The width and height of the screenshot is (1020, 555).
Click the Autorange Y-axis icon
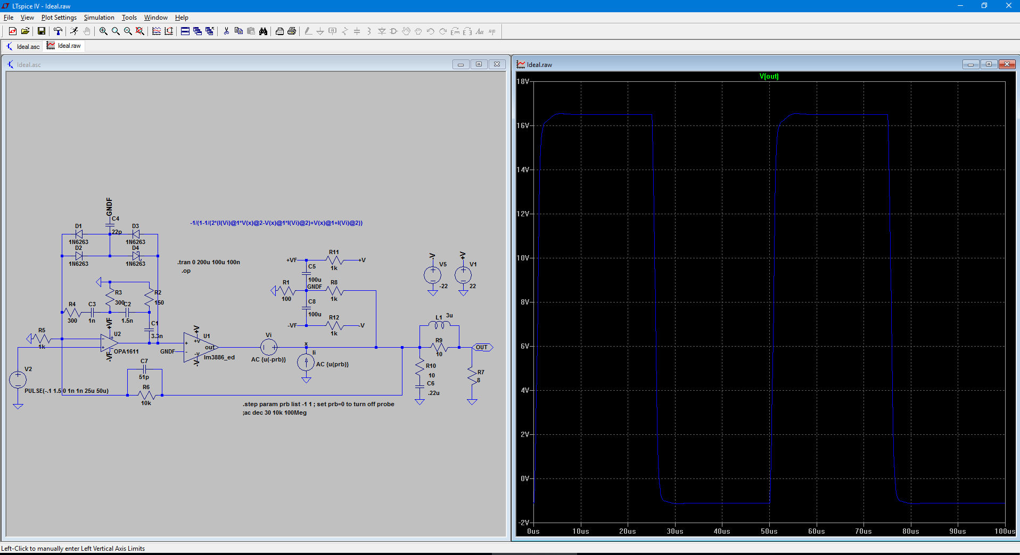coord(169,31)
